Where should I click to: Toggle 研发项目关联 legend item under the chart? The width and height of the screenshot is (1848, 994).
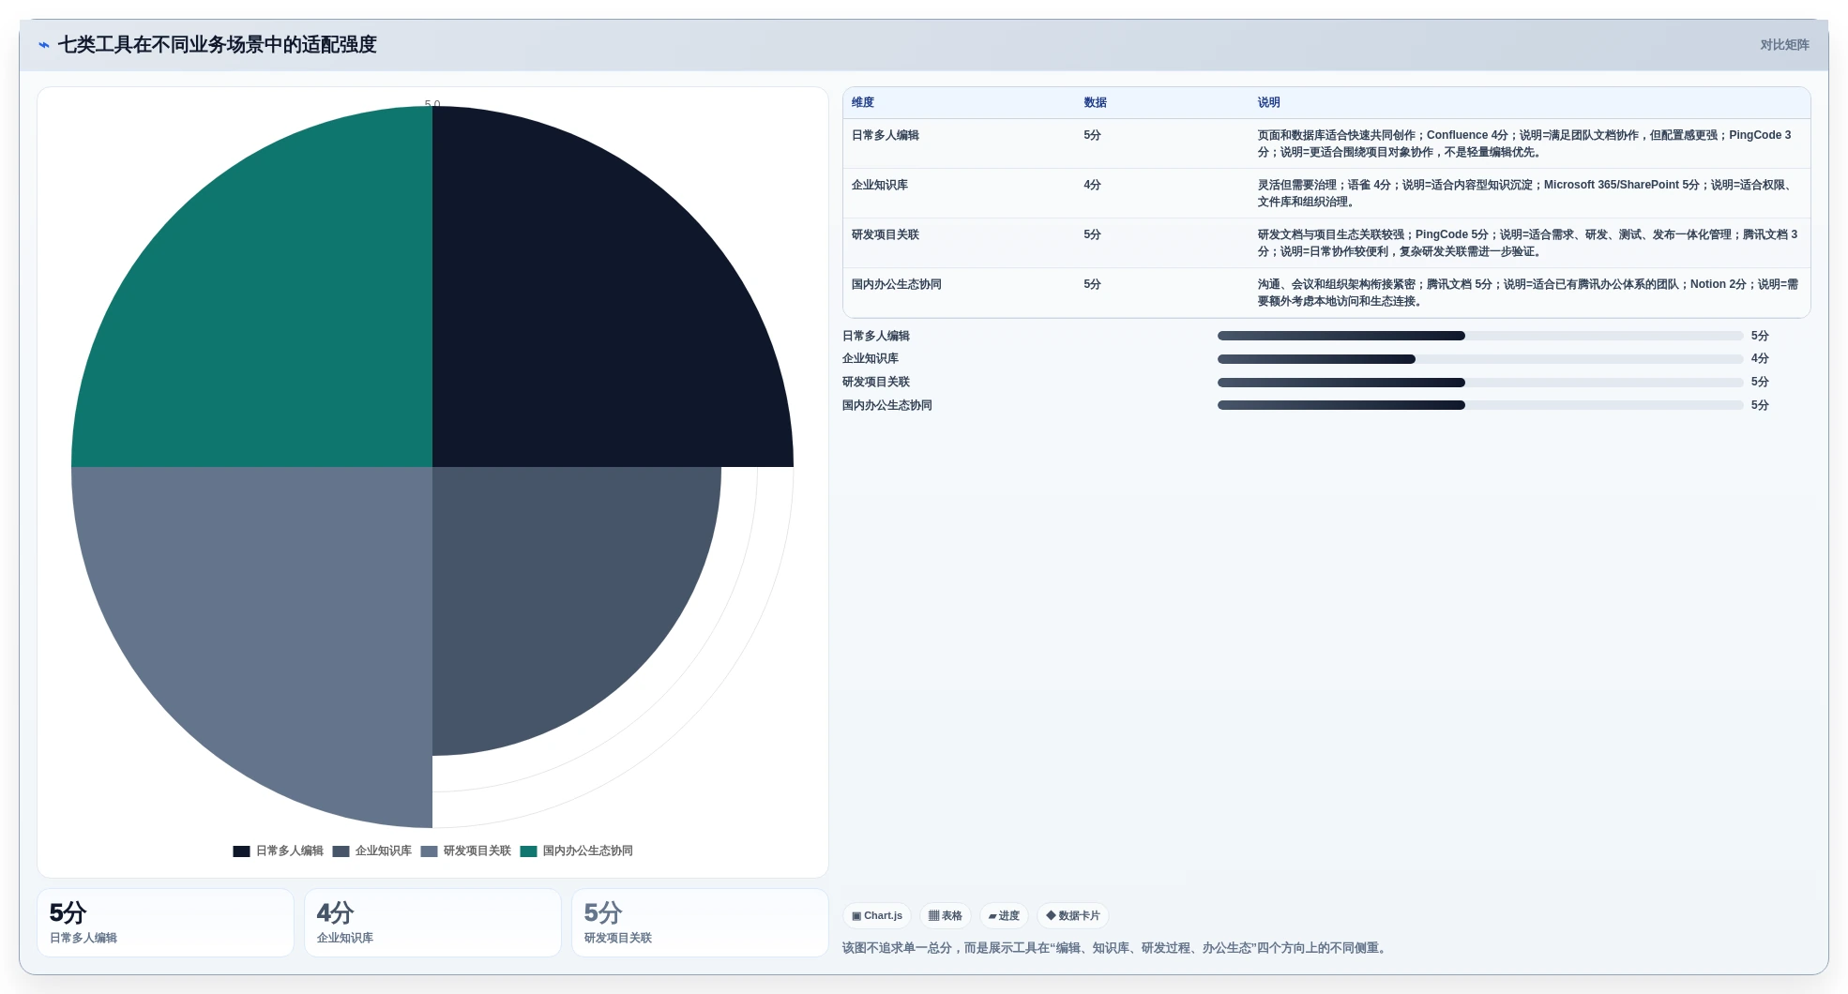466,851
